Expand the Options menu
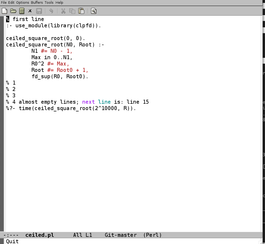Image resolution: width=265 pixels, height=244 pixels. pyautogui.click(x=23, y=2)
